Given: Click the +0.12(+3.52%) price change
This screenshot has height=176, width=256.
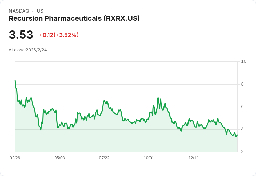Looking at the screenshot, I should pyautogui.click(x=59, y=35).
